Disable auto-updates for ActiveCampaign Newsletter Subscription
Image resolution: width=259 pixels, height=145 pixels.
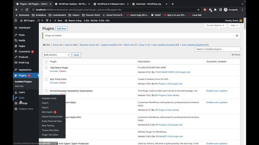coord(217,91)
